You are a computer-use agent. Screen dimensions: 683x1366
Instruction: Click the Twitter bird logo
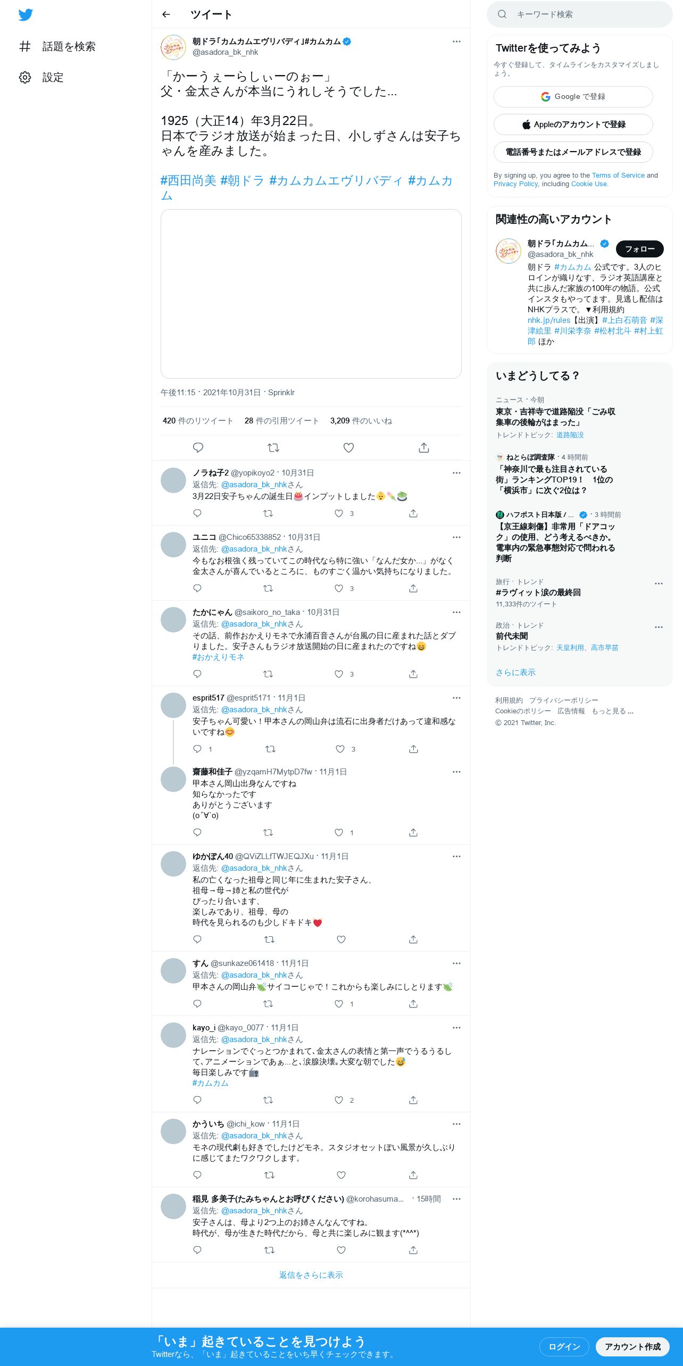click(x=26, y=15)
